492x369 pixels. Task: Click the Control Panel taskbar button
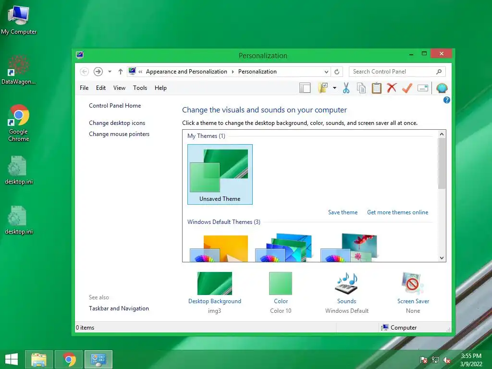pyautogui.click(x=98, y=359)
